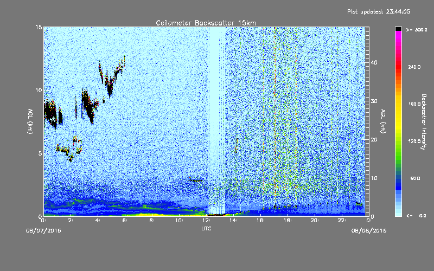The height and width of the screenshot is (271, 434).
Task: Click the end date 08/08/2016
Action: [x=369, y=231]
